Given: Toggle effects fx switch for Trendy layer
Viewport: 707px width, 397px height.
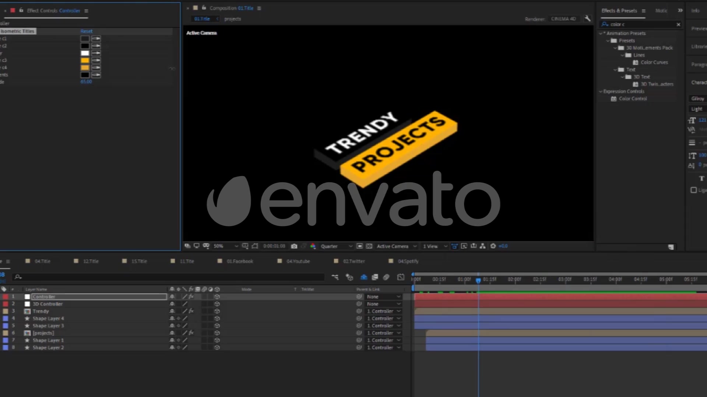Looking at the screenshot, I should [191, 311].
